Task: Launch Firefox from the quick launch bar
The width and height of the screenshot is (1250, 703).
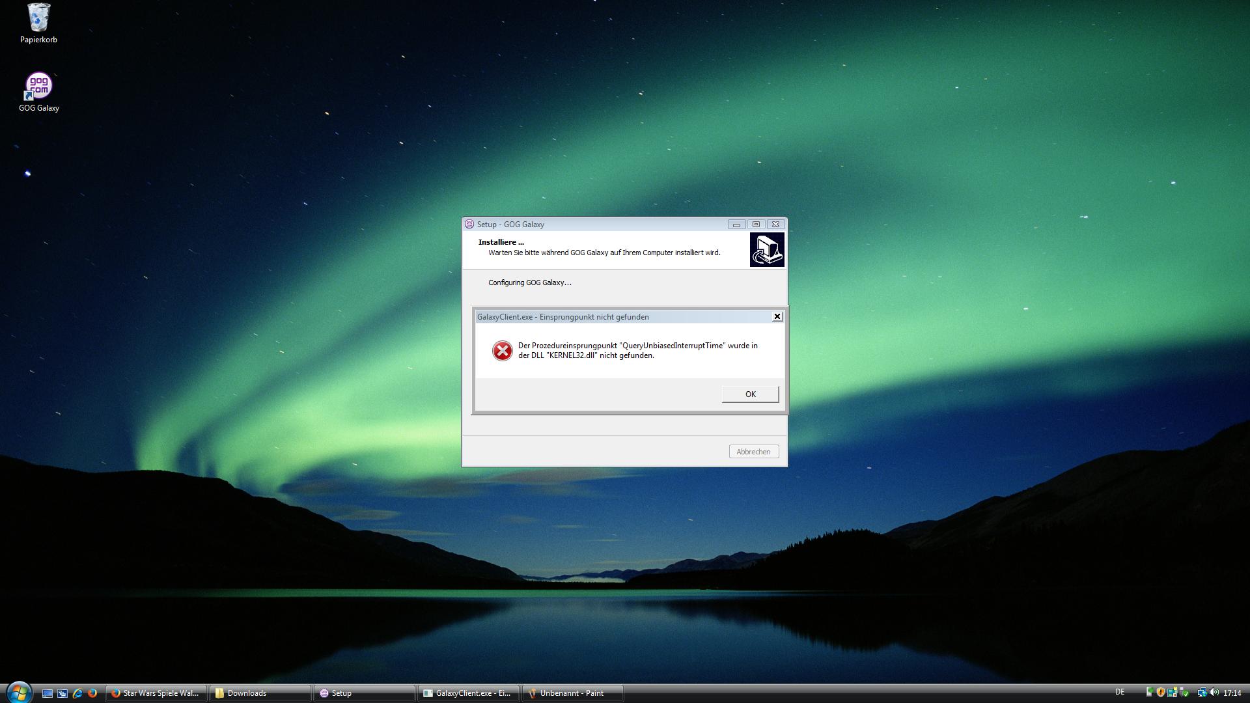Action: [x=92, y=693]
